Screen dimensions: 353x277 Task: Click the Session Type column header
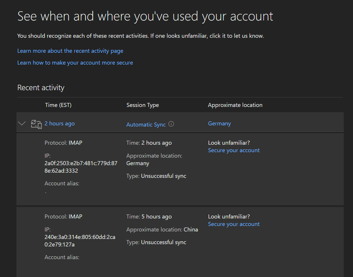pyautogui.click(x=142, y=105)
